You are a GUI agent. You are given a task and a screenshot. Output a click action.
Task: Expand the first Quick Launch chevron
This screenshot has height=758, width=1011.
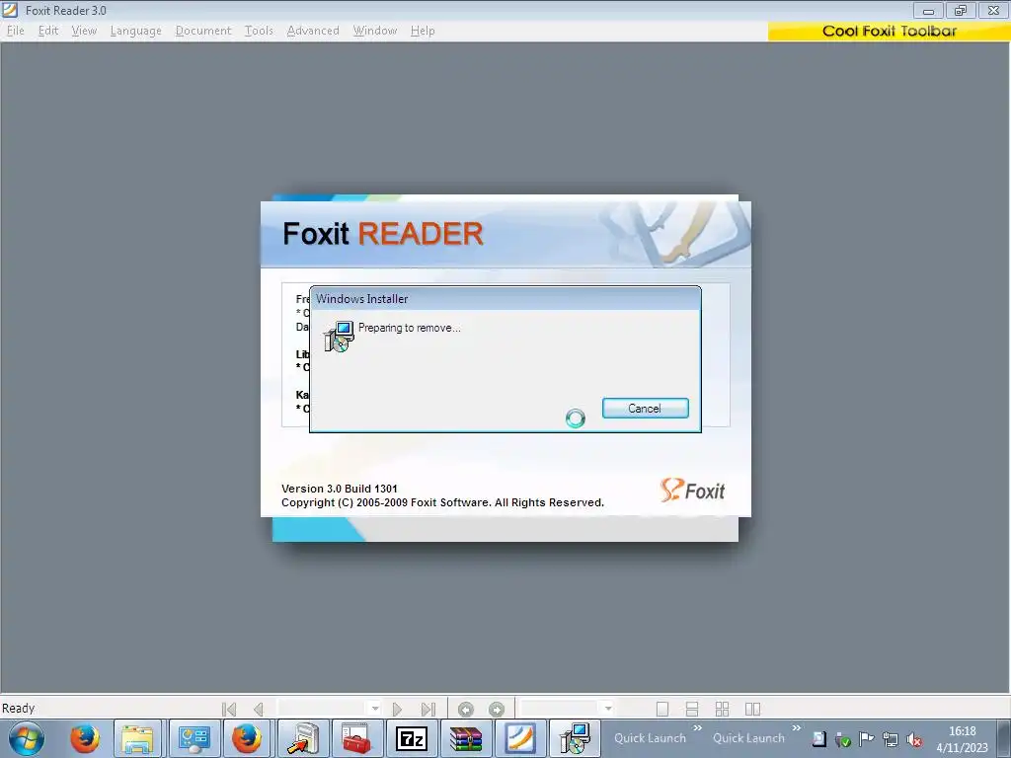tap(697, 728)
